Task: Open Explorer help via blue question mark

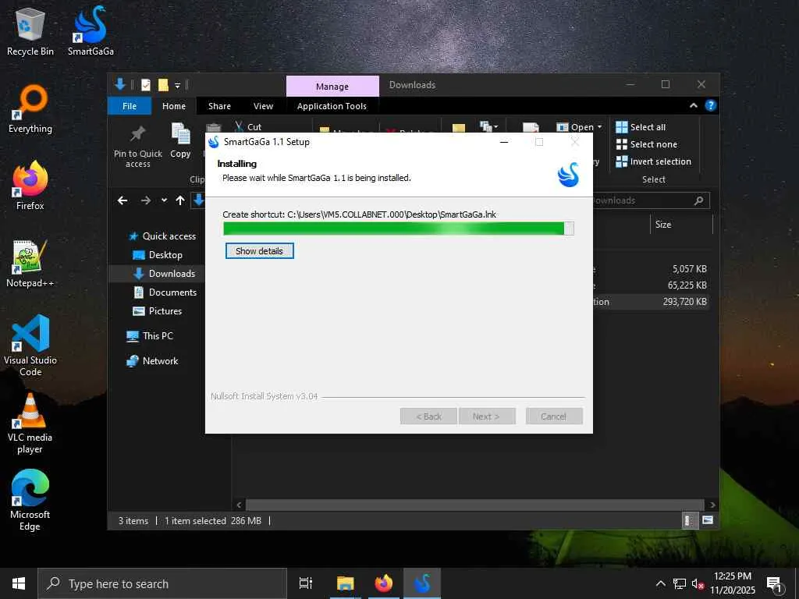Action: tap(710, 105)
